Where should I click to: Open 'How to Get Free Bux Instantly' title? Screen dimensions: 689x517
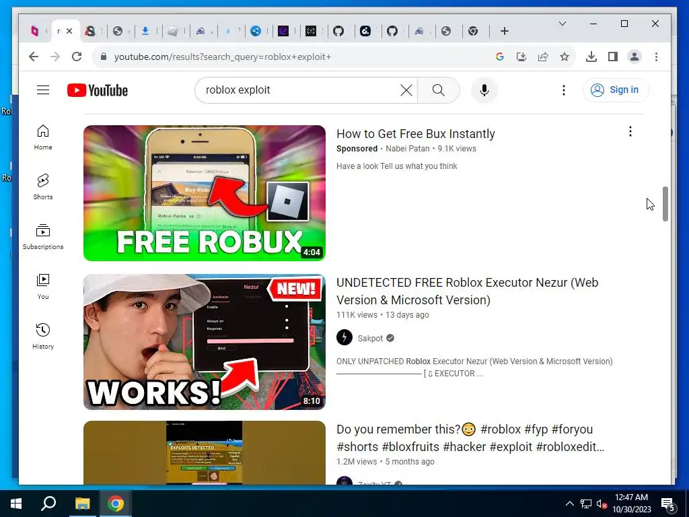(416, 134)
